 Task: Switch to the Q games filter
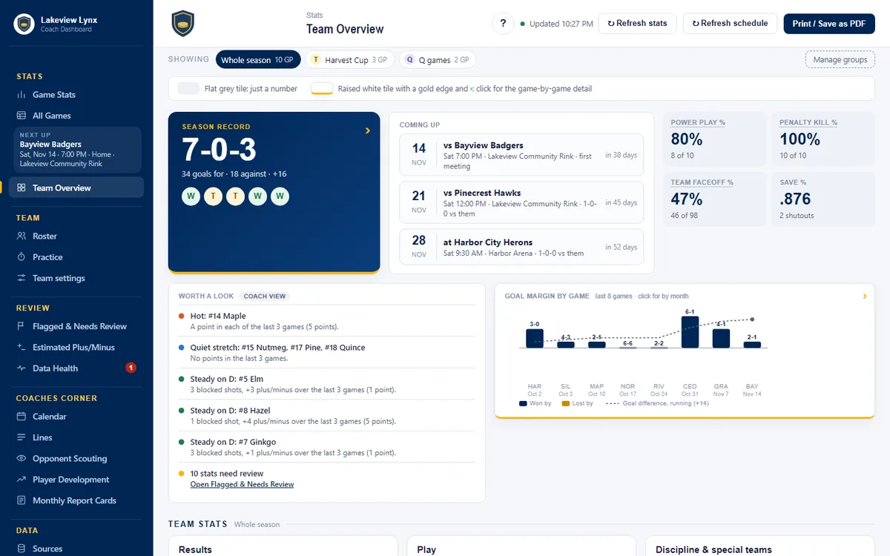(438, 60)
